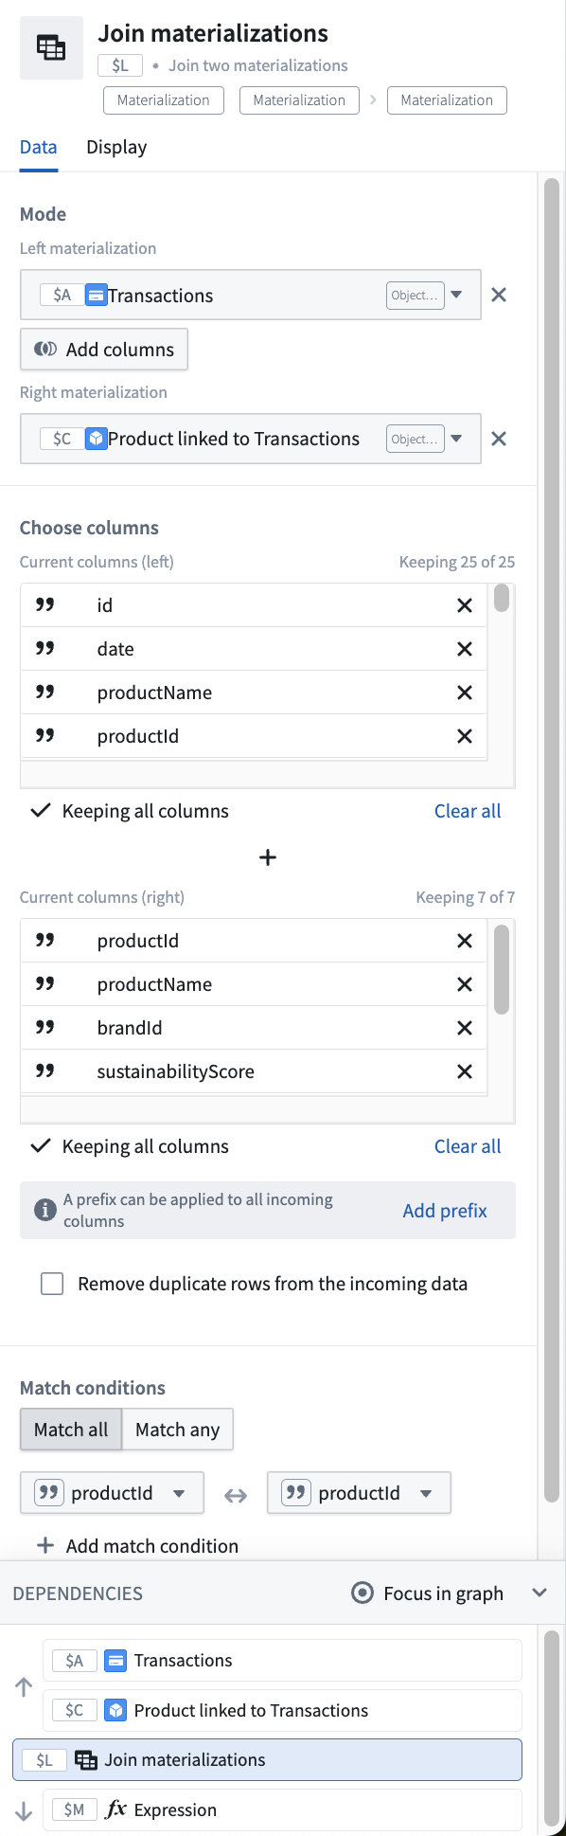Select the Data tab
Viewport: 566px width, 1836px height.
tap(39, 147)
